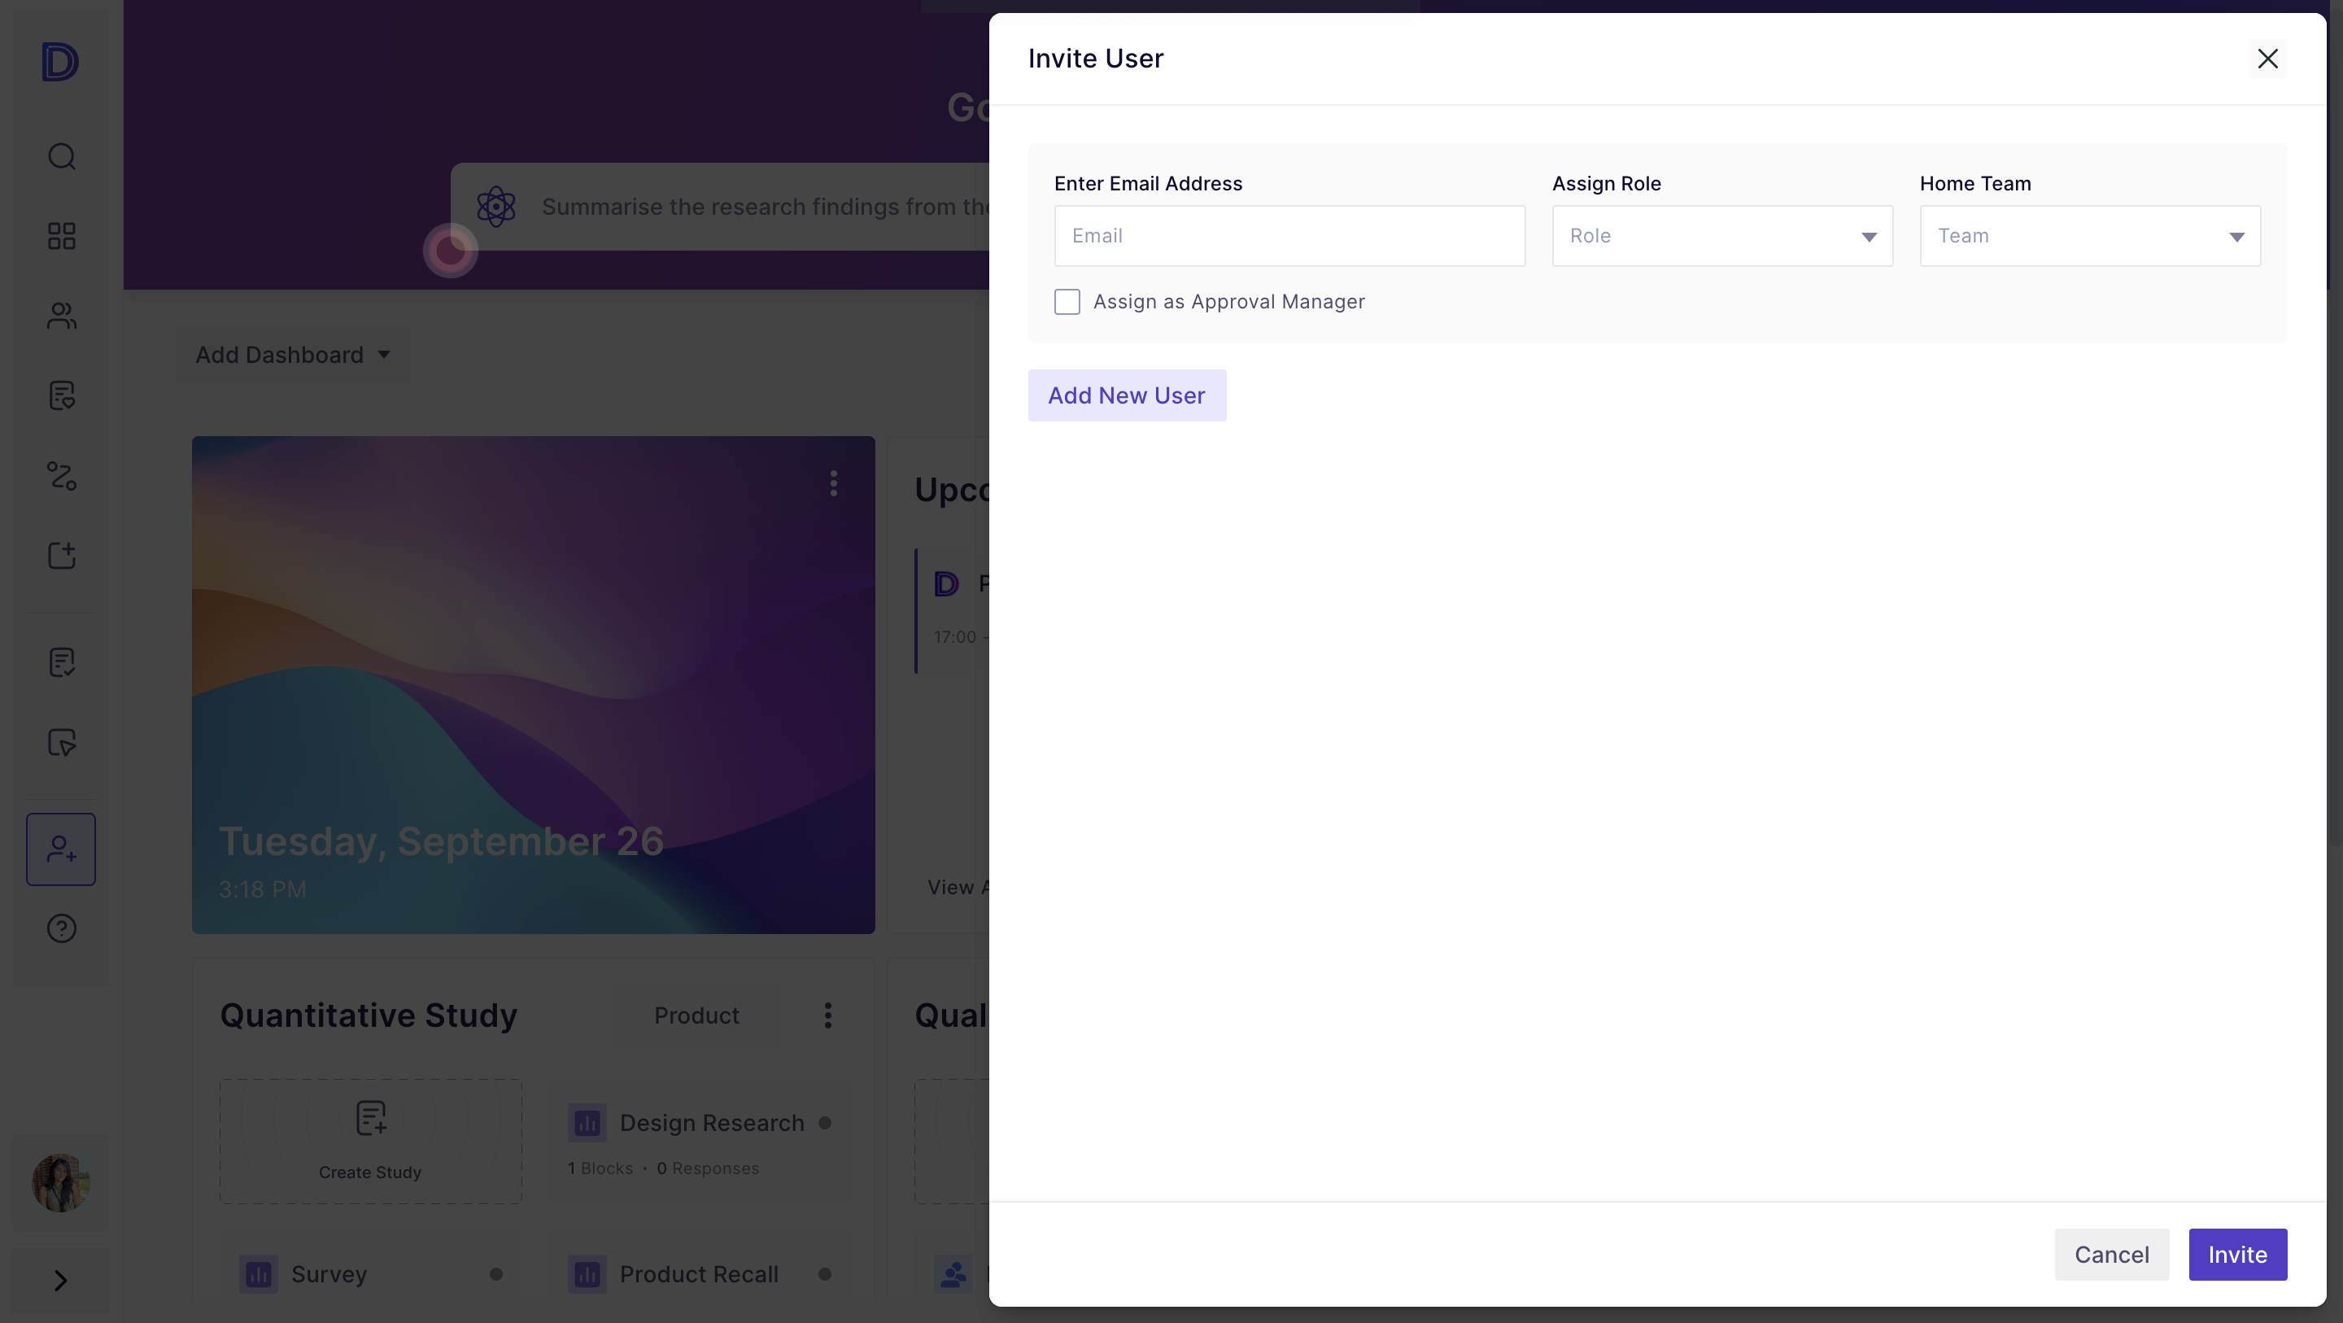Screen dimensions: 2343x1323
Task: Open the Quantitative Study options menu
Action: [827, 1015]
